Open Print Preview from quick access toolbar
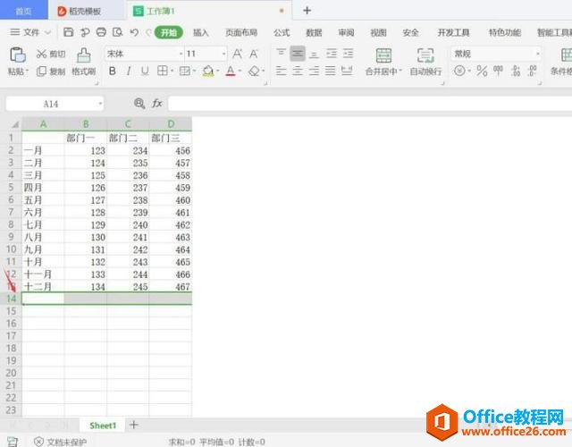 [117, 32]
